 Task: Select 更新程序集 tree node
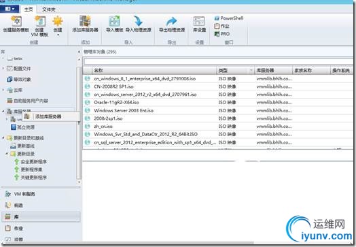click(31, 169)
